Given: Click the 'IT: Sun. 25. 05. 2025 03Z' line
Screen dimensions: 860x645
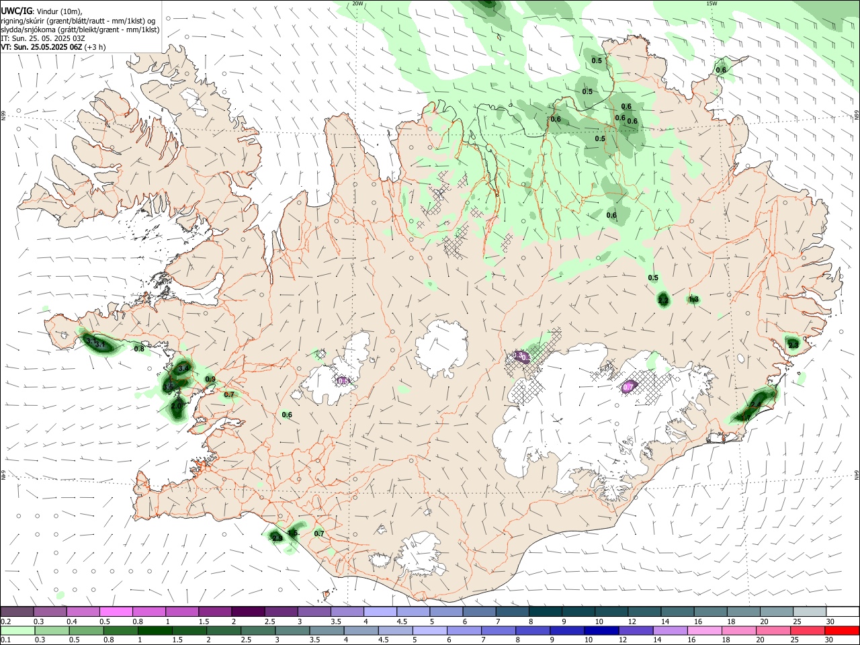Looking at the screenshot, I should pyautogui.click(x=42, y=38).
